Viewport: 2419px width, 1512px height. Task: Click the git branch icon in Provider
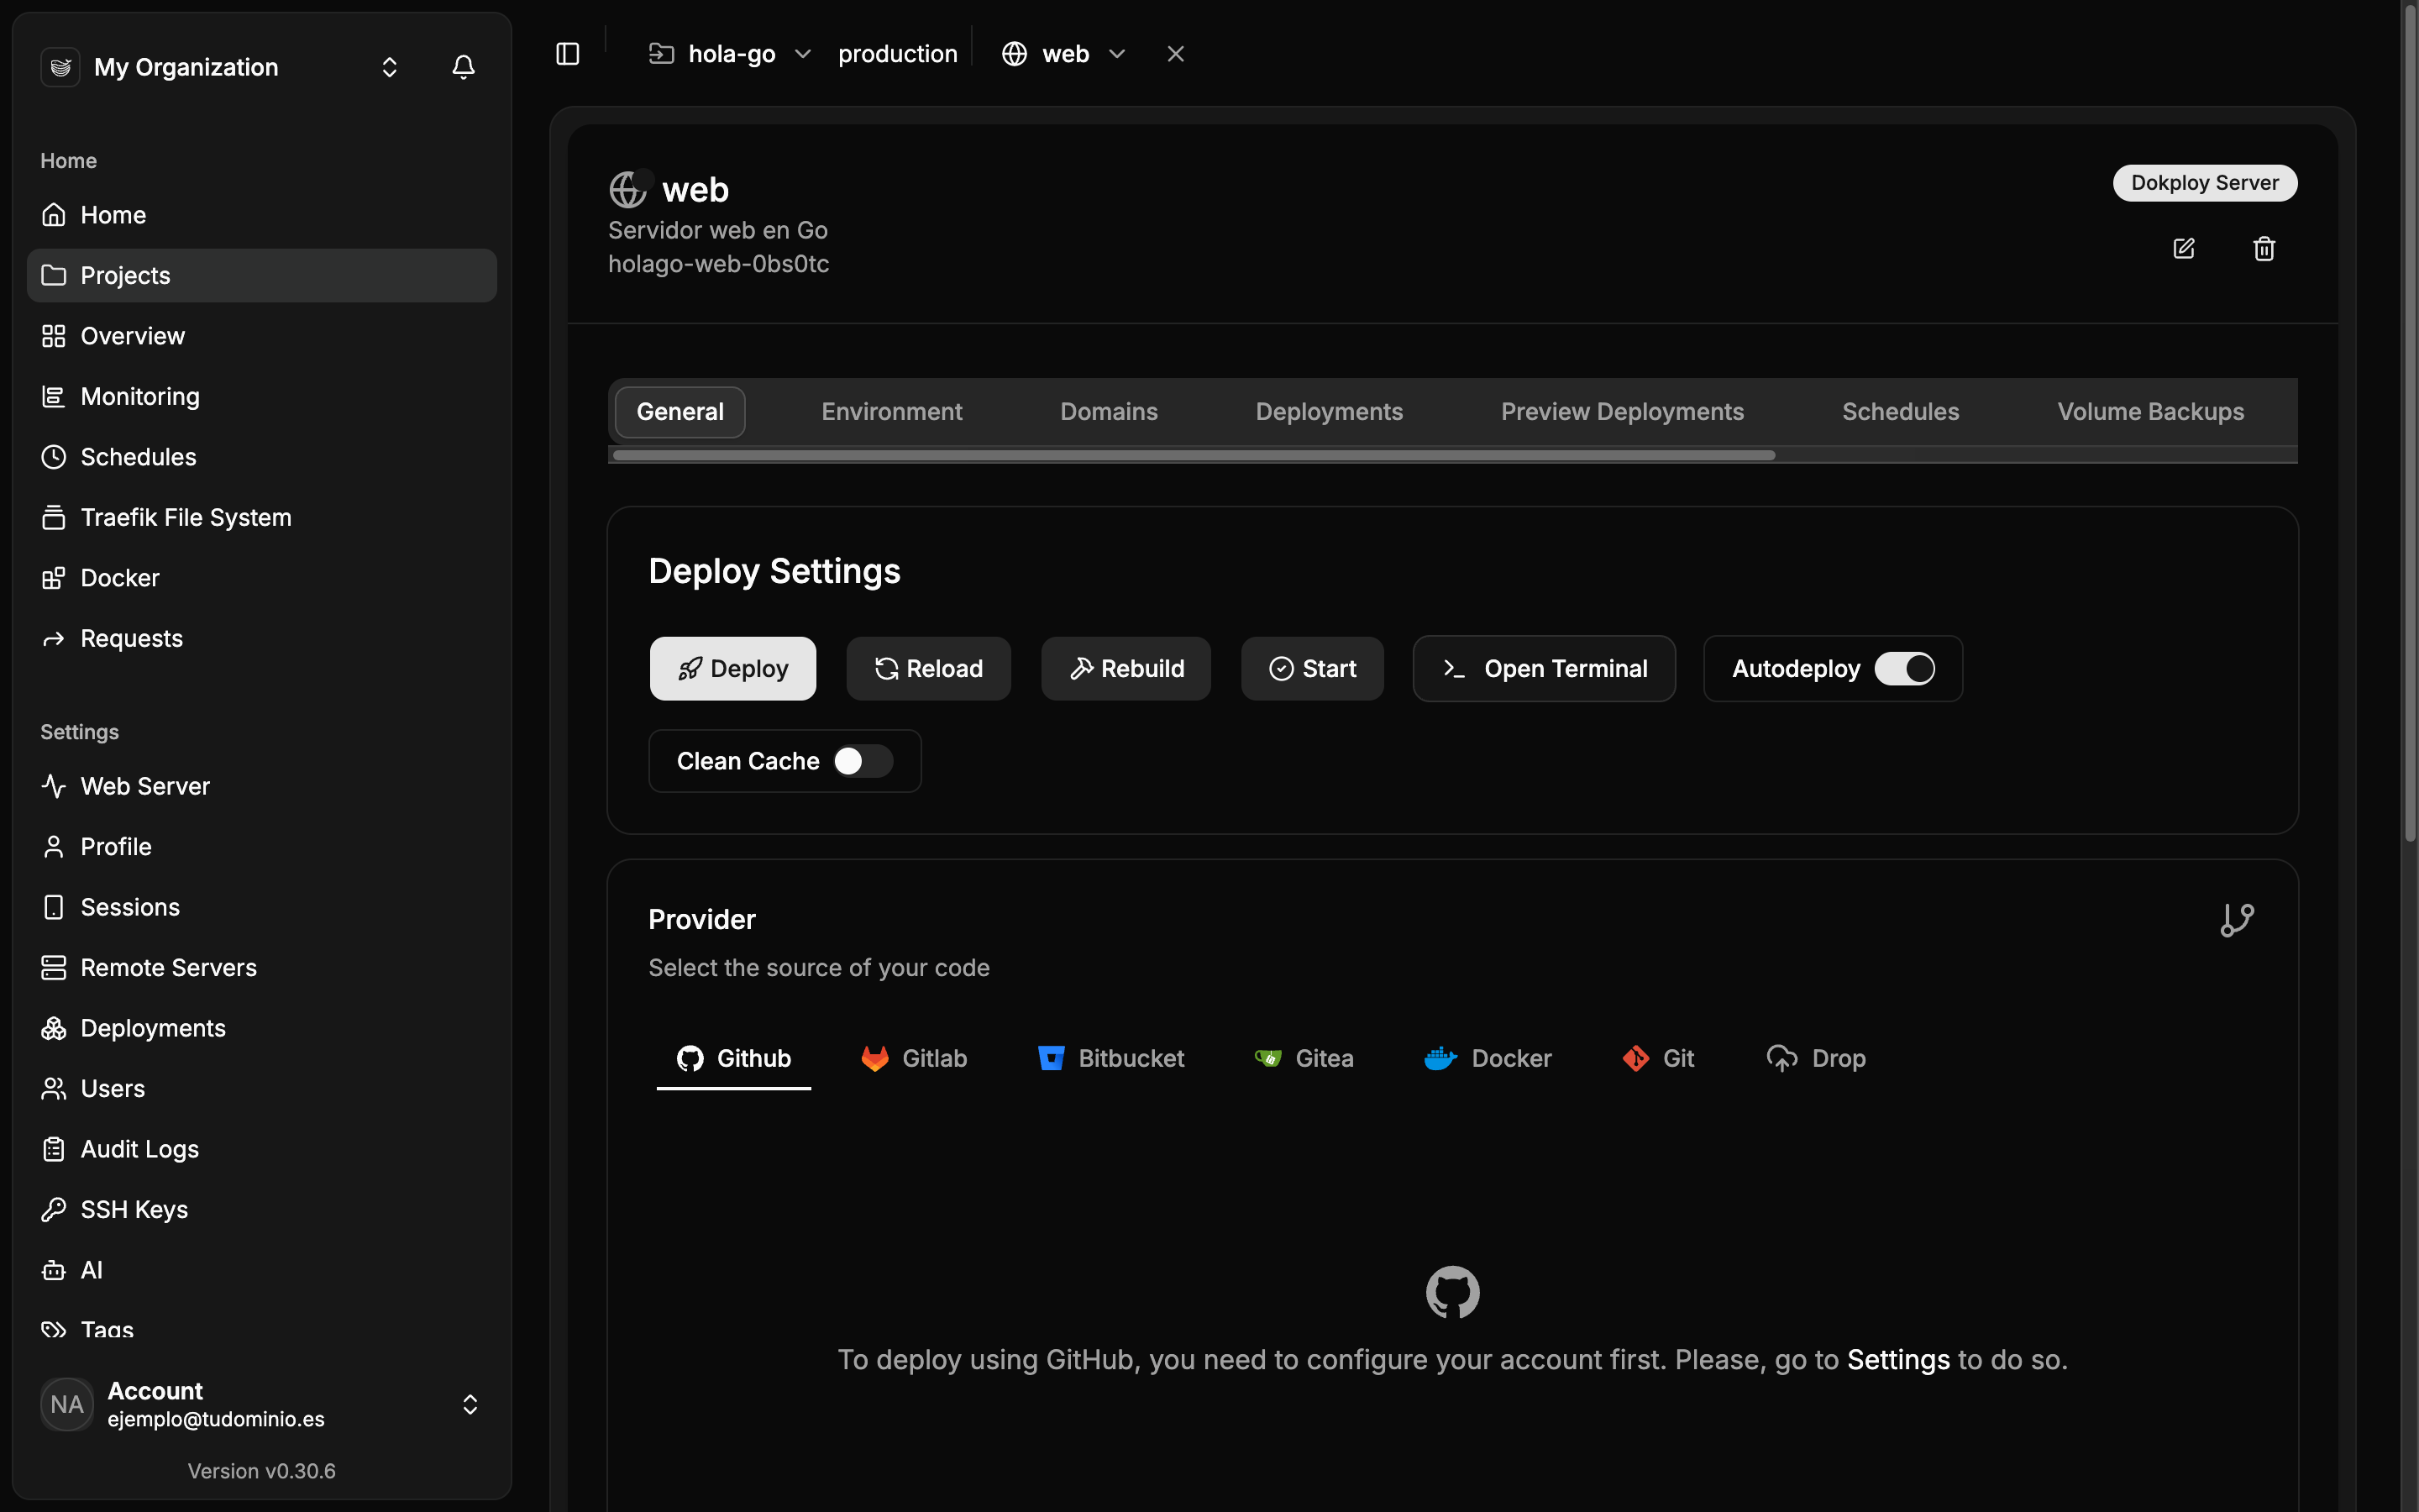click(x=2237, y=920)
